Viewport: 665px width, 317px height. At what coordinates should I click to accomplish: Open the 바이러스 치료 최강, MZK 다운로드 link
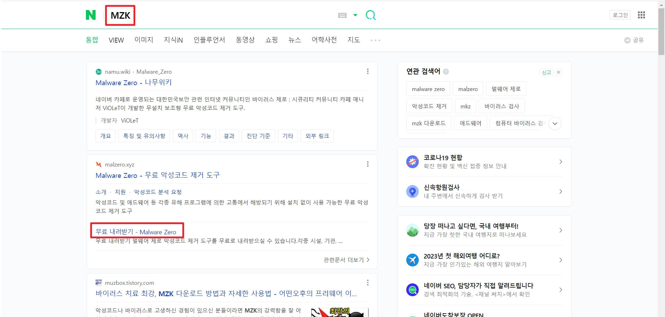point(226,293)
